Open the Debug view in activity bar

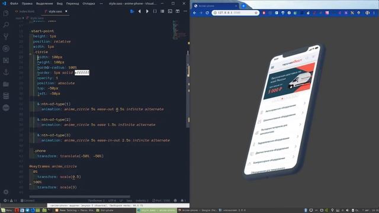[x=6, y=49]
